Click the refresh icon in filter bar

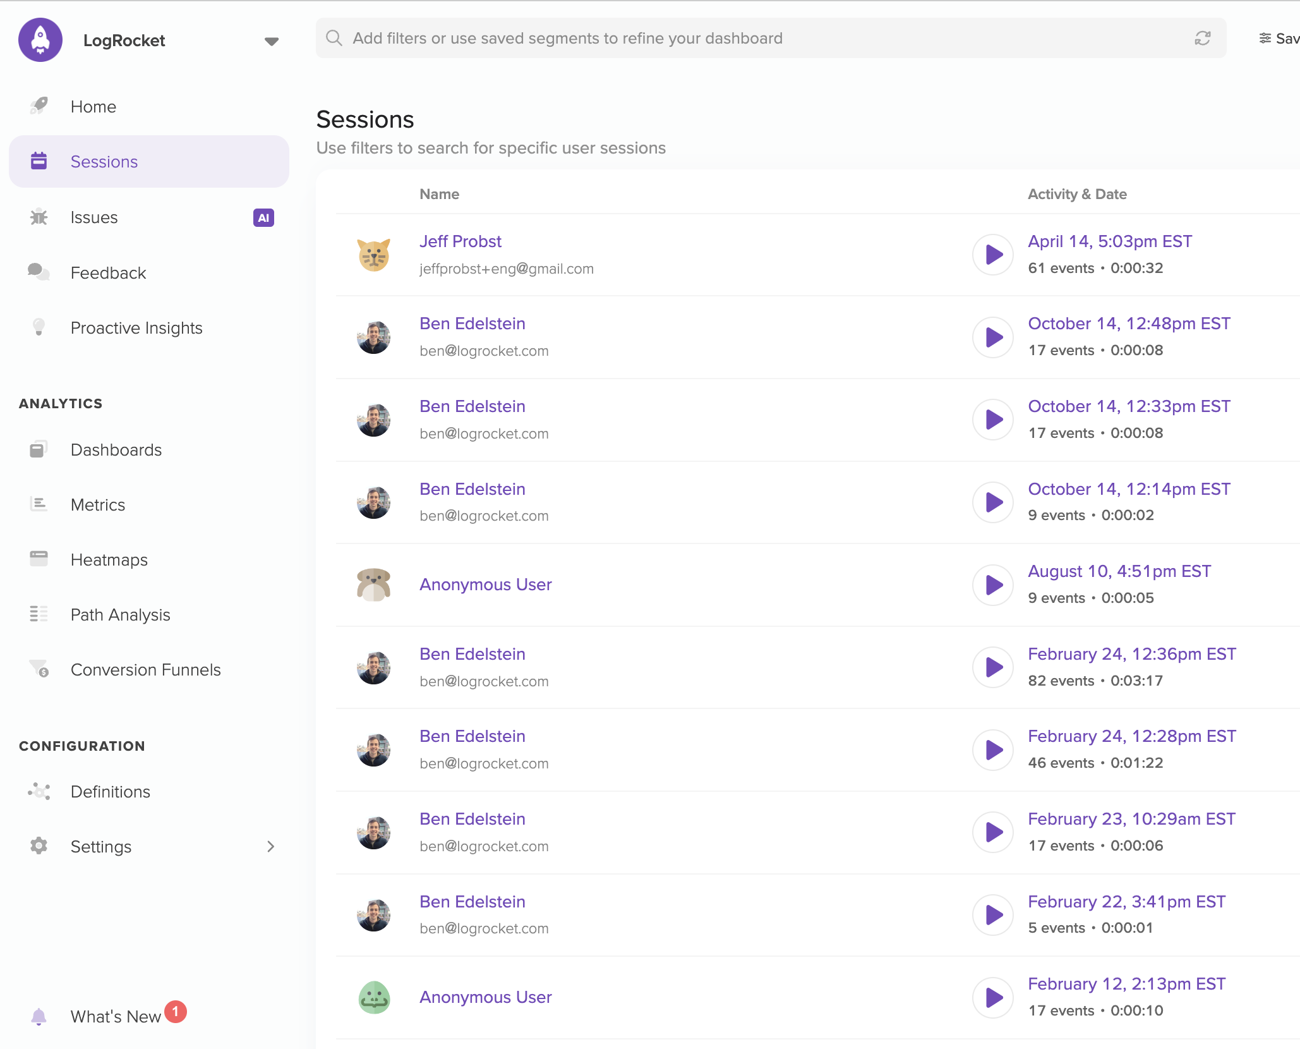(1202, 39)
